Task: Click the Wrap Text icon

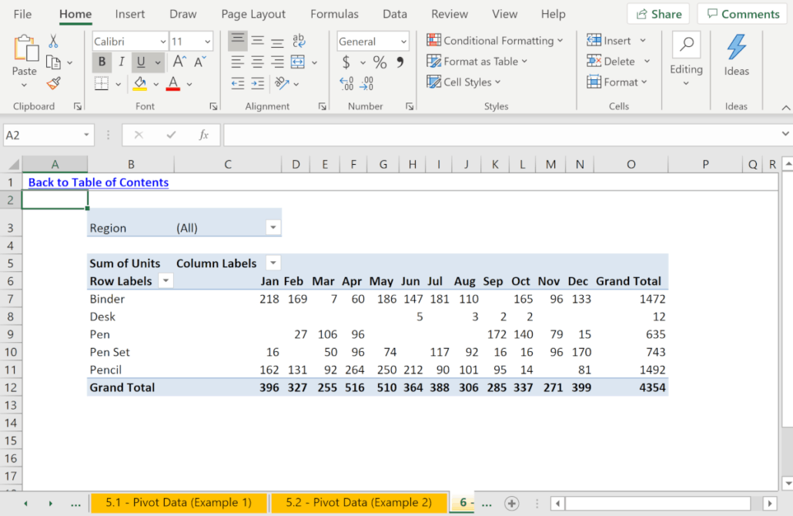Action: pos(298,42)
